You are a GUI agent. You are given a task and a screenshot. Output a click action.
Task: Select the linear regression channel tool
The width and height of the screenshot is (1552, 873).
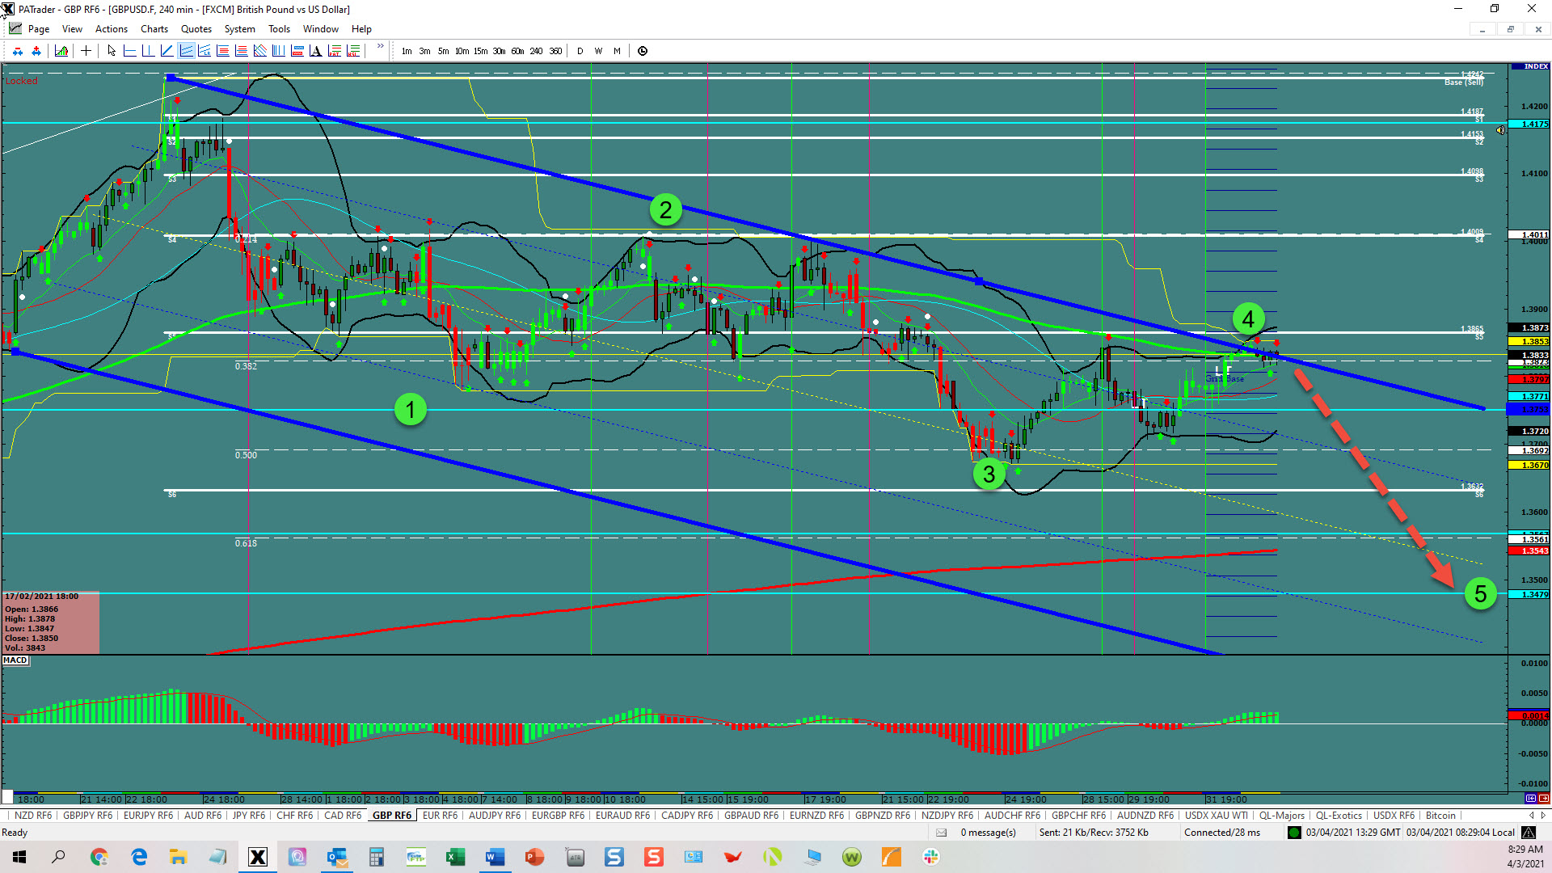[x=205, y=51]
